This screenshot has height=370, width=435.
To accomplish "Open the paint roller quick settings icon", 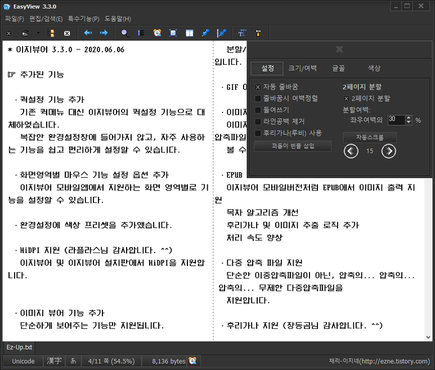I will coord(258,33).
